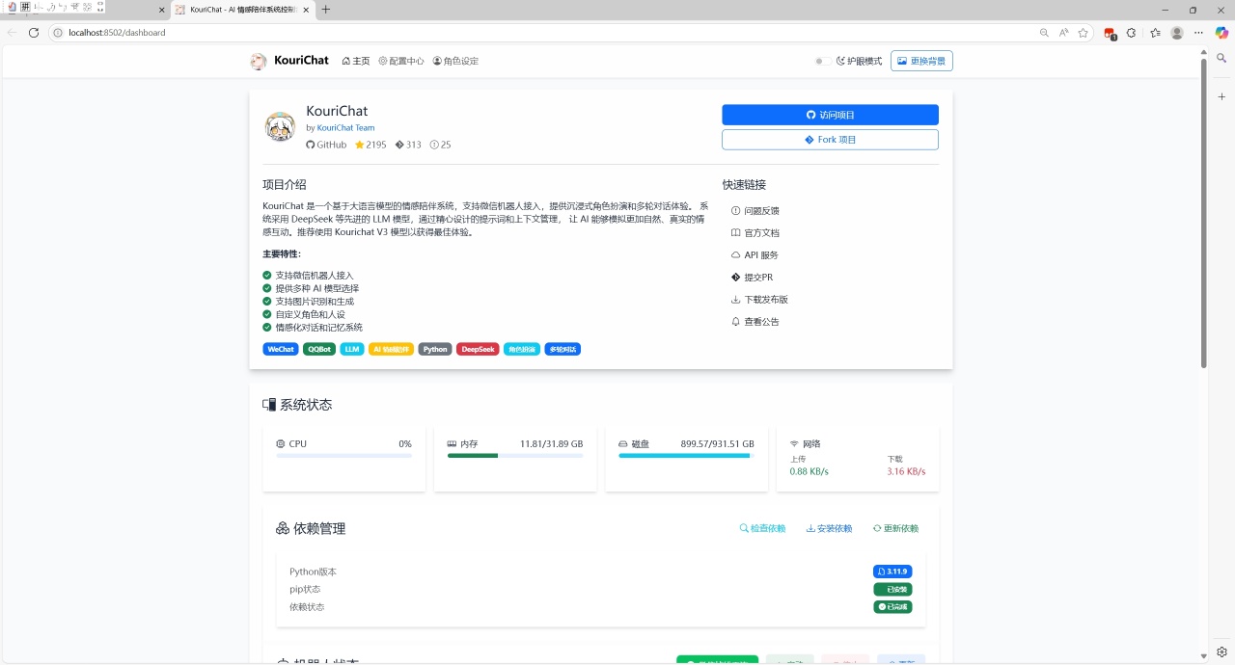This screenshot has width=1235, height=665.
Task: Click the 检查依赖 link
Action: (762, 528)
